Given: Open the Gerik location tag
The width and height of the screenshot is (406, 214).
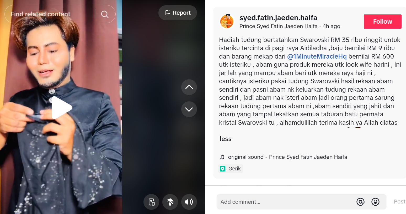Looking at the screenshot, I should (231, 169).
